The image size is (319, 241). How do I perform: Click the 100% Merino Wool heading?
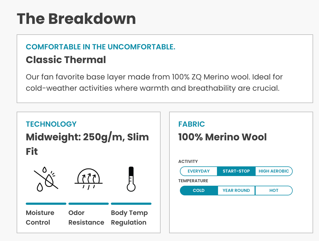pyautogui.click(x=222, y=137)
